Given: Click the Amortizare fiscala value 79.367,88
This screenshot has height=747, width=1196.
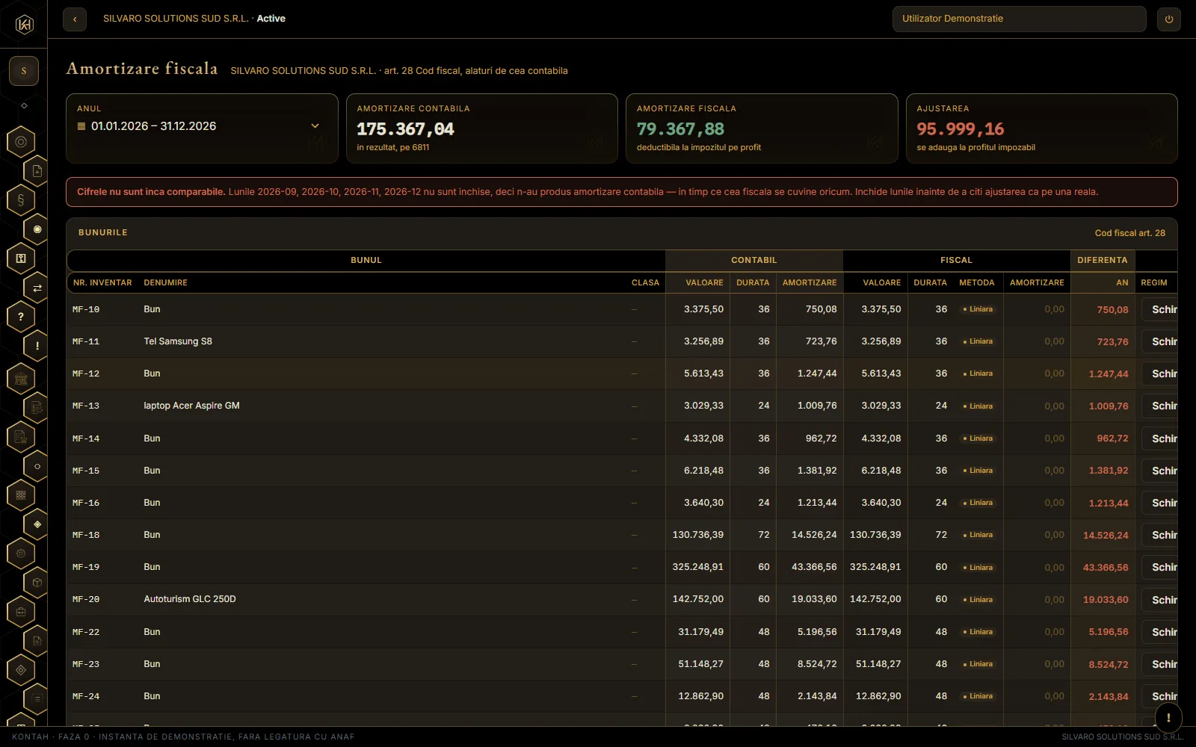Looking at the screenshot, I should pyautogui.click(x=680, y=129).
